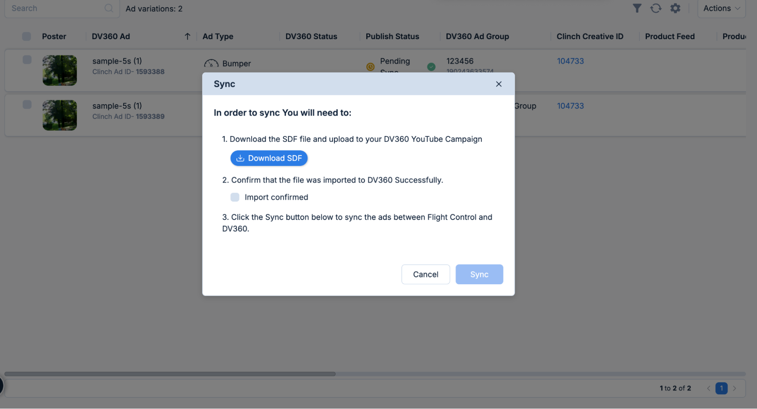The height and width of the screenshot is (409, 757).
Task: Click the green check icon next to 123456
Action: tap(431, 67)
